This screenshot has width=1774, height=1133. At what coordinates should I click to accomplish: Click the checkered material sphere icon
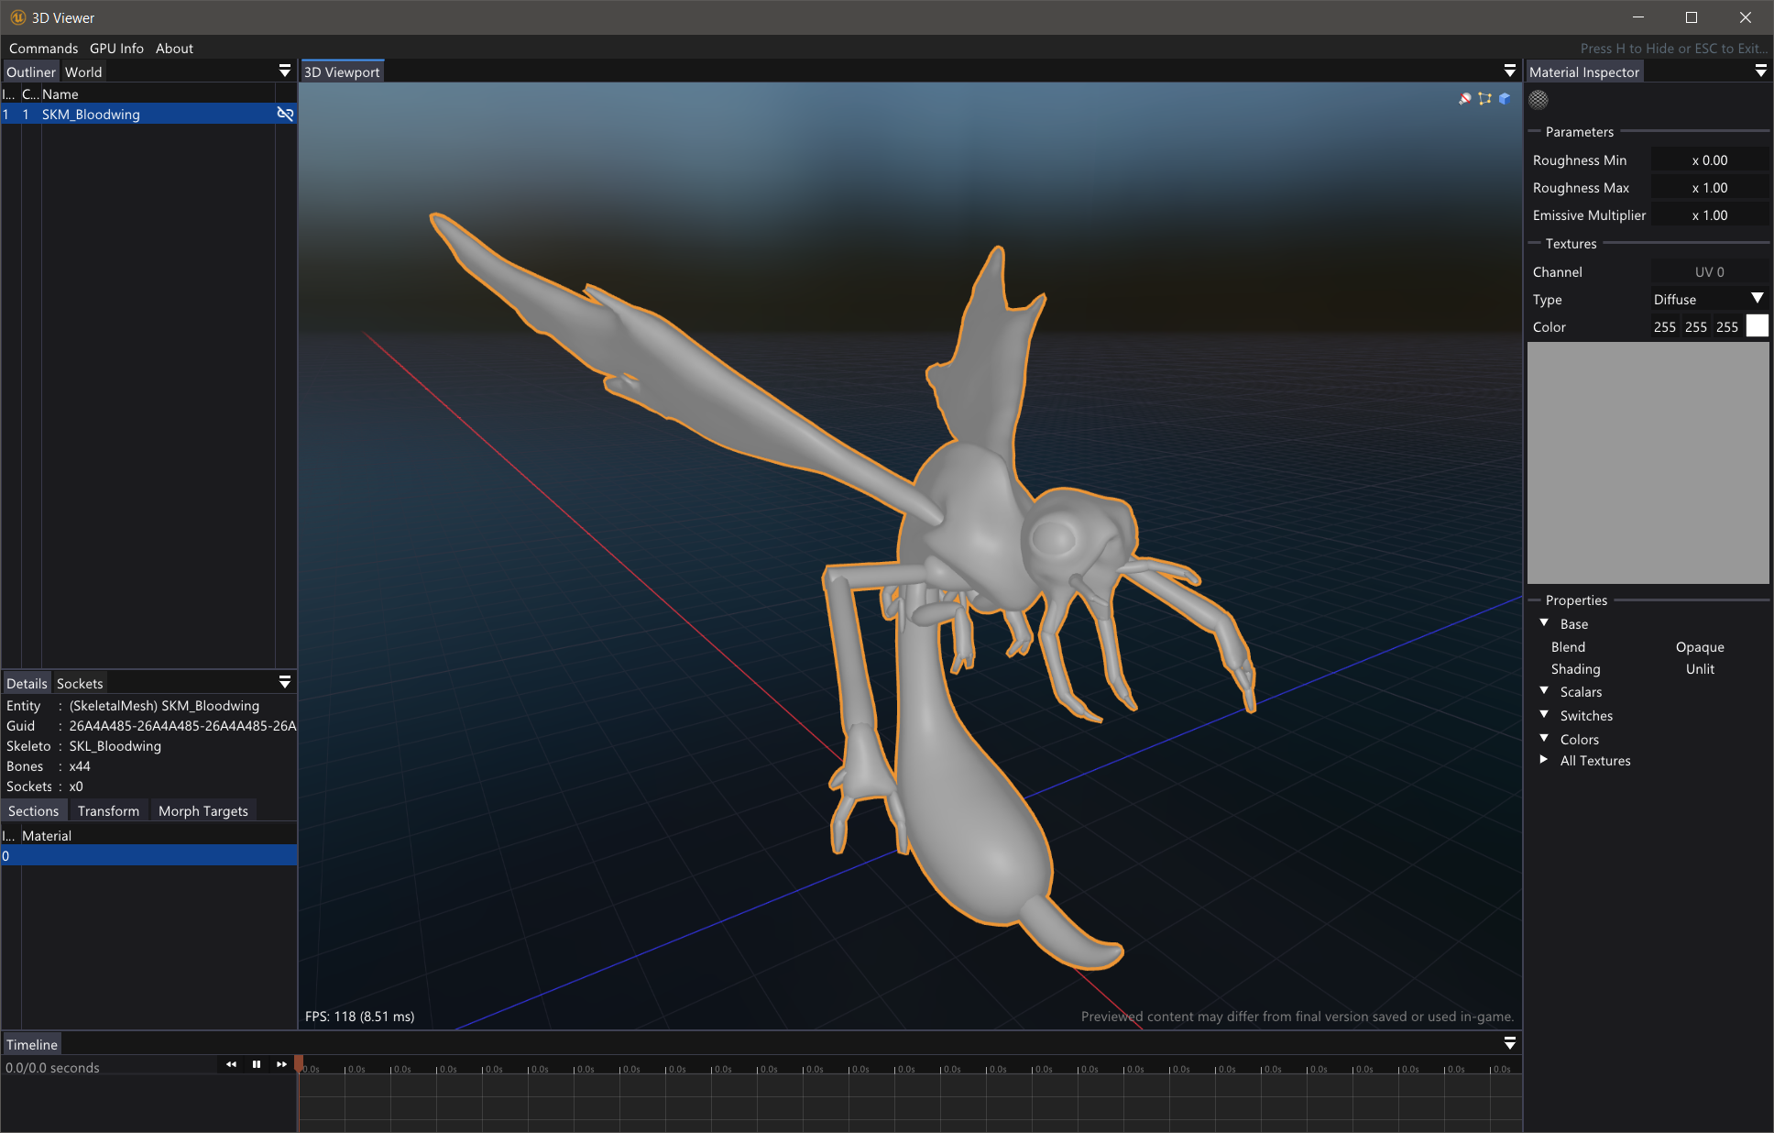coord(1539,100)
